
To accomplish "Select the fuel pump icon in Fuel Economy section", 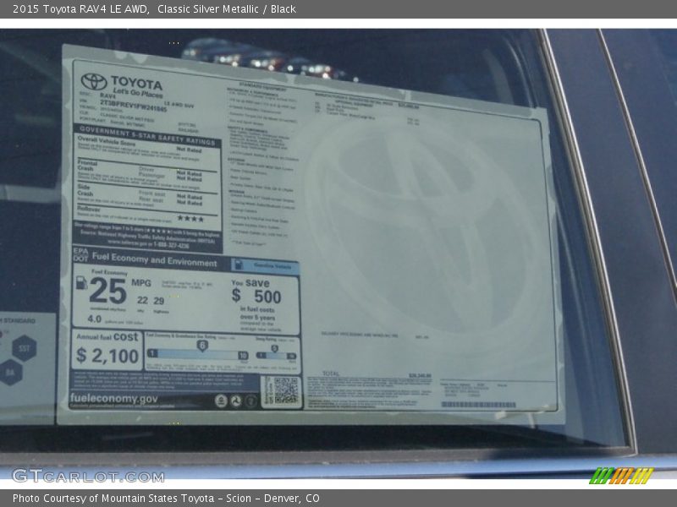I will coord(81,283).
